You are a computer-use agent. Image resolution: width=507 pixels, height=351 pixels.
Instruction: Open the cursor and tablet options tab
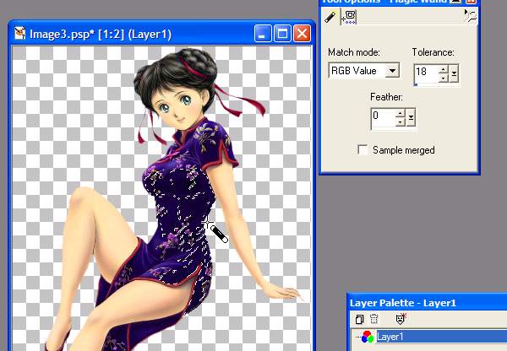coord(350,17)
